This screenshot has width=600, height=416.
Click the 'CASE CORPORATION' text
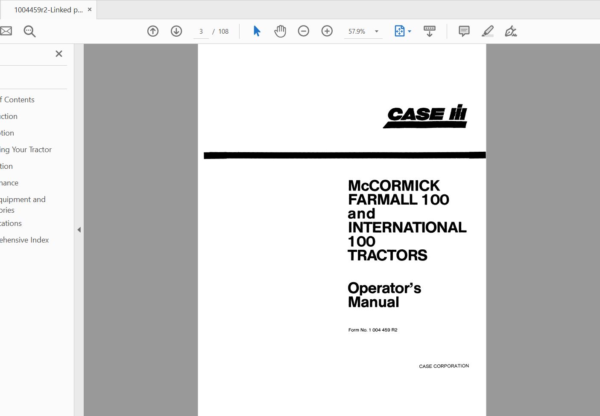pos(444,366)
